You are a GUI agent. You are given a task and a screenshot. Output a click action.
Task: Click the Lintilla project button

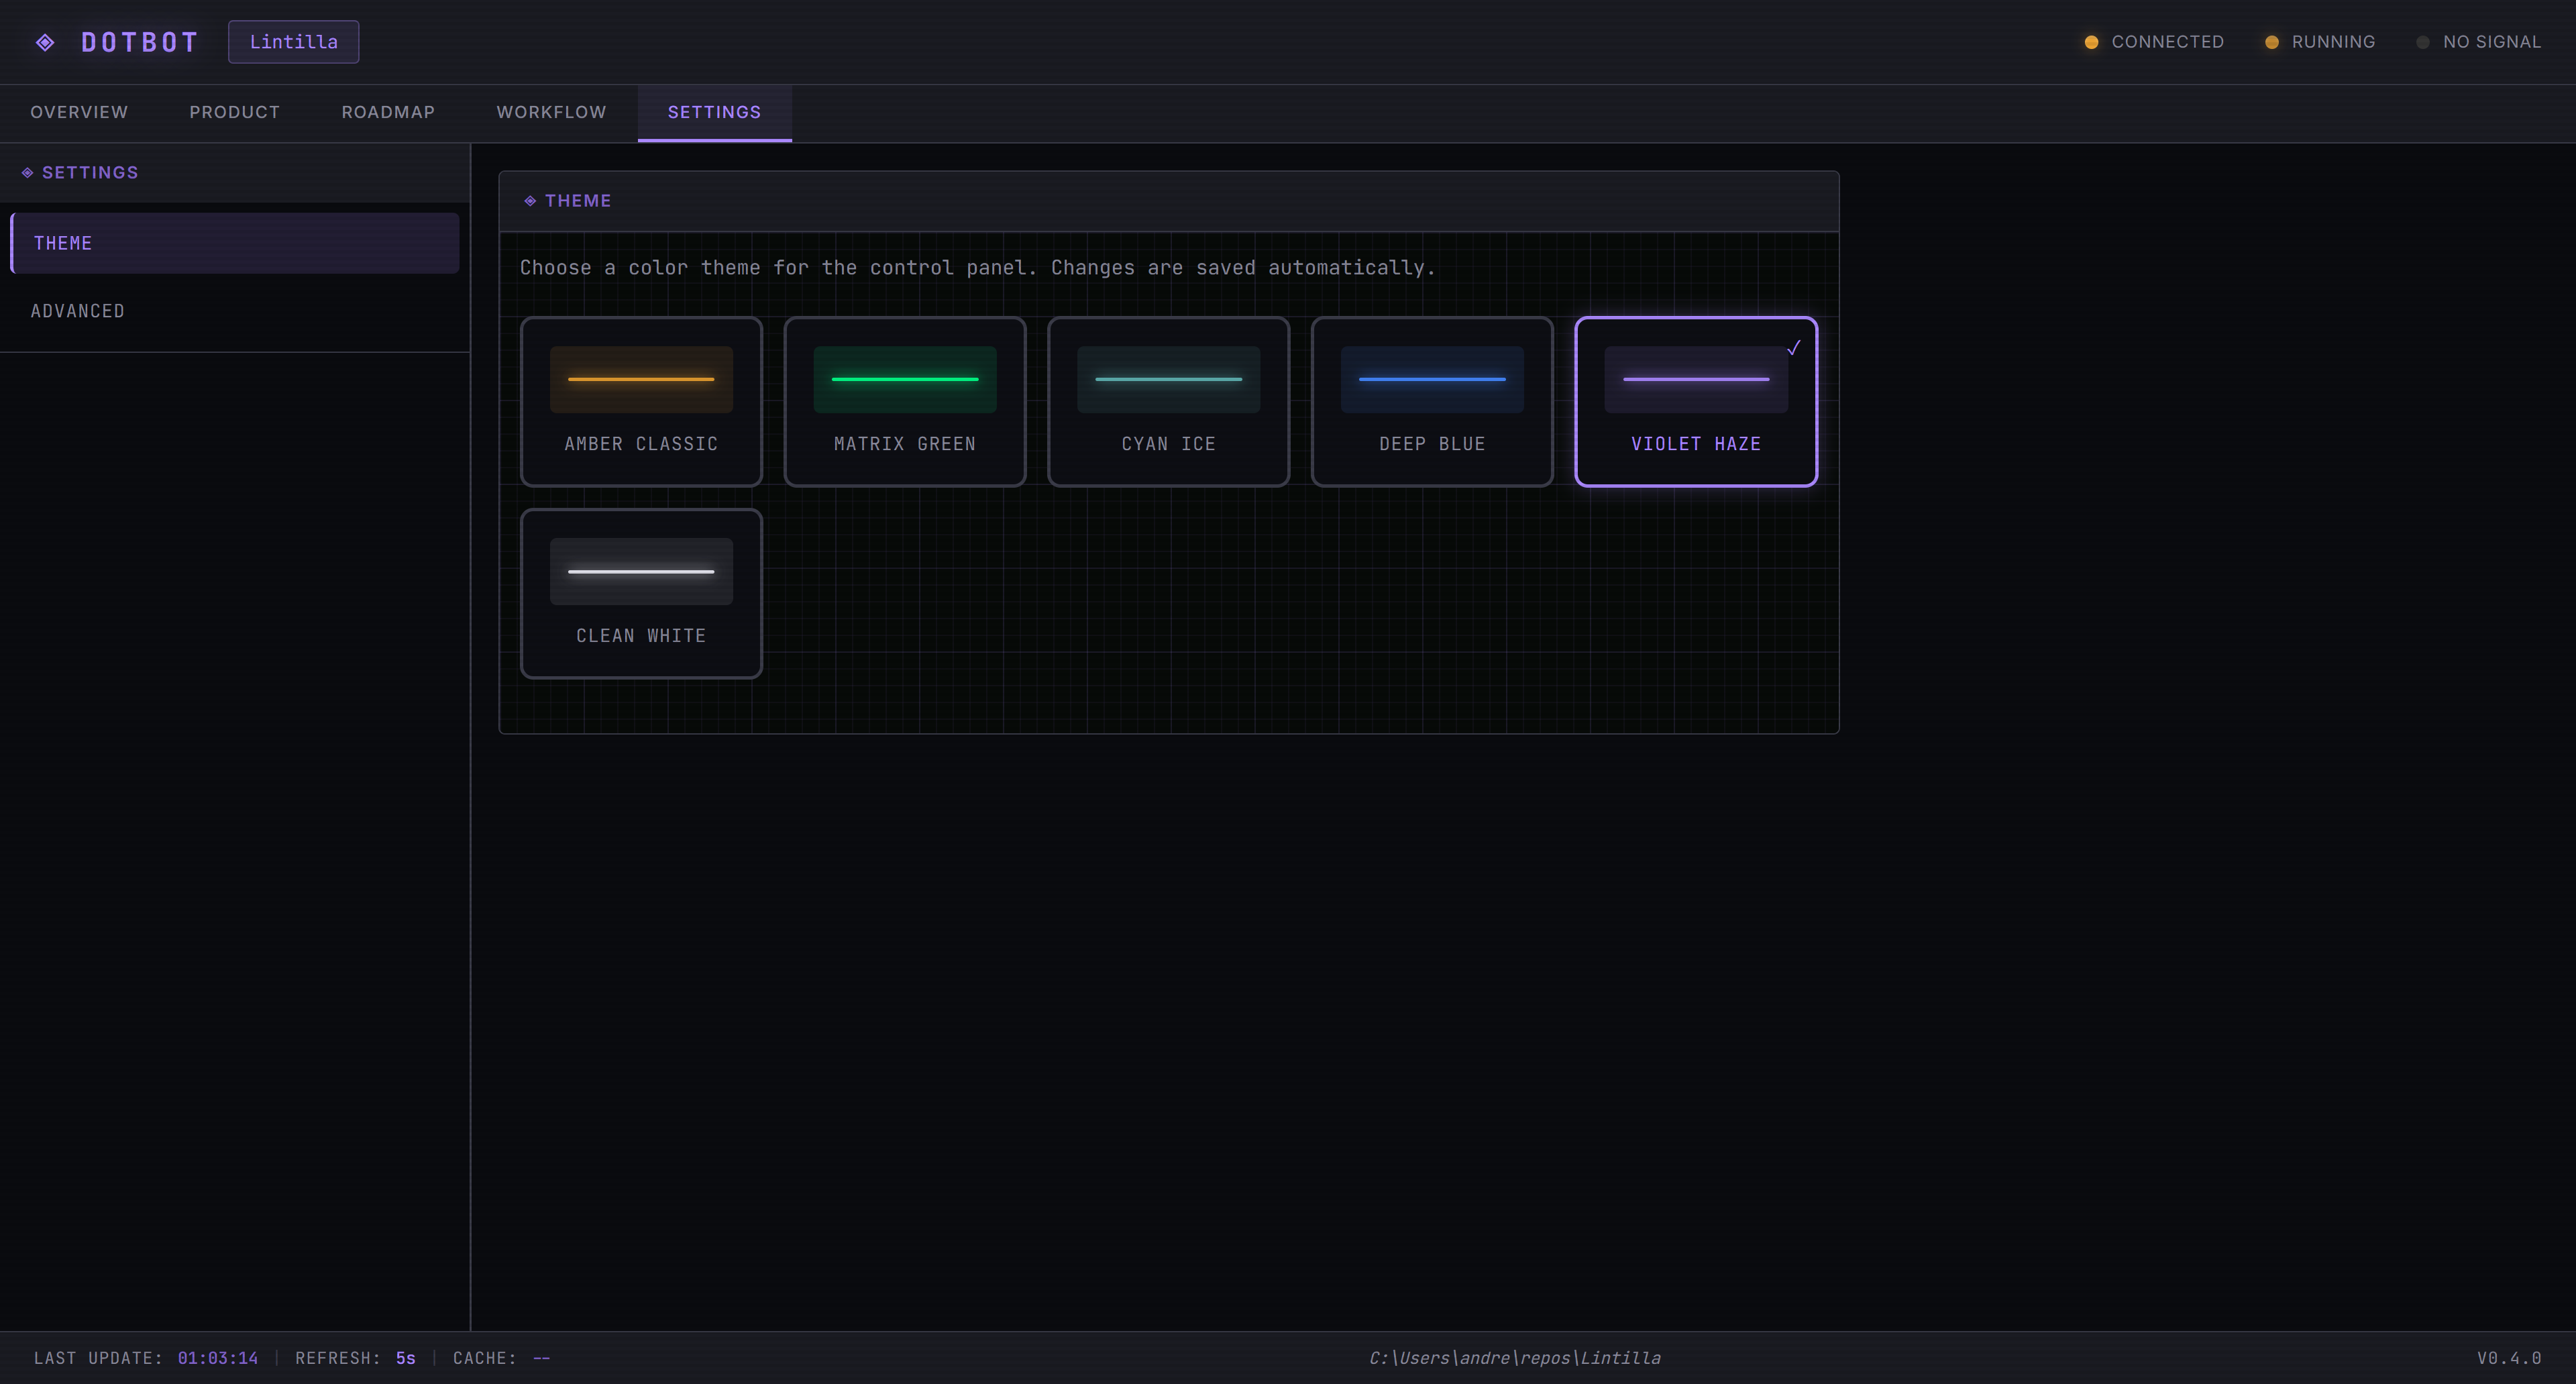(x=293, y=41)
